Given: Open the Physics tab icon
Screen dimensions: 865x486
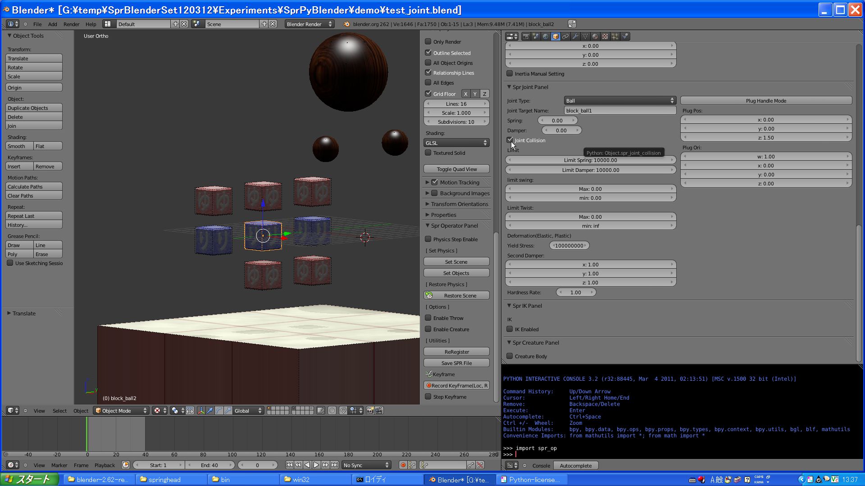Looking at the screenshot, I should pos(625,36).
